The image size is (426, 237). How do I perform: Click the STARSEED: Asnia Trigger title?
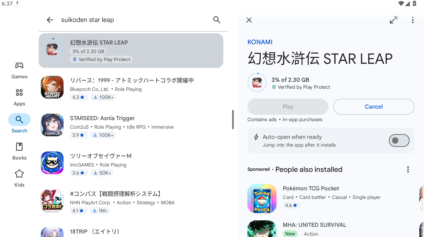102,118
